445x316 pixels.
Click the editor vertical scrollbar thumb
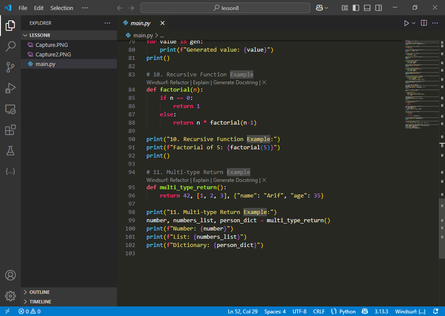click(x=442, y=228)
